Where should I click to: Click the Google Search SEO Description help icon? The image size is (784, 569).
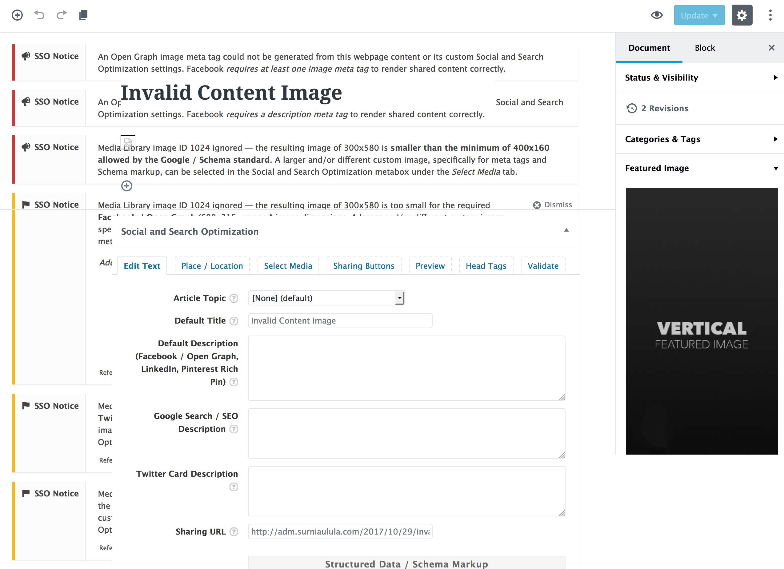234,429
